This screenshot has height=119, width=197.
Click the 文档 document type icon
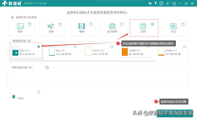point(143,26)
